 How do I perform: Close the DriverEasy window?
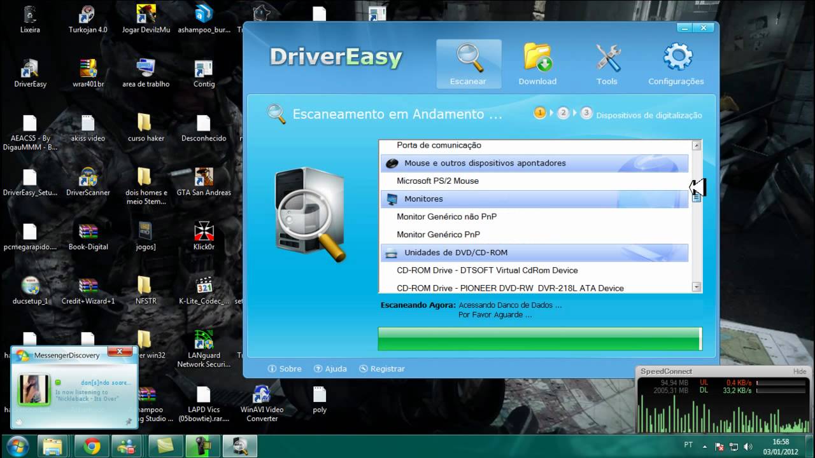point(704,28)
